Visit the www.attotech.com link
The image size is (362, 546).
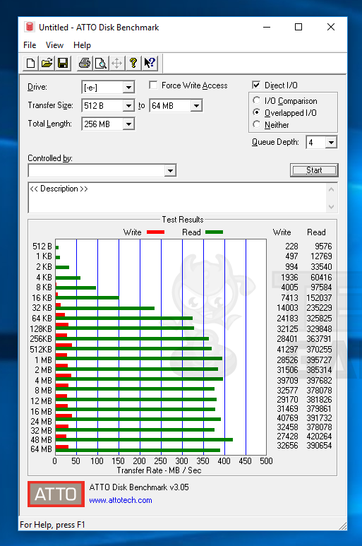pyautogui.click(x=121, y=500)
